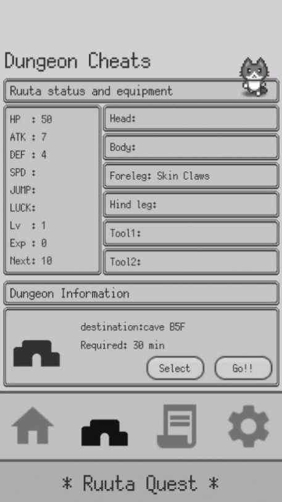Click the Dungeon Information header
This screenshot has width=282, height=502.
coord(141,293)
